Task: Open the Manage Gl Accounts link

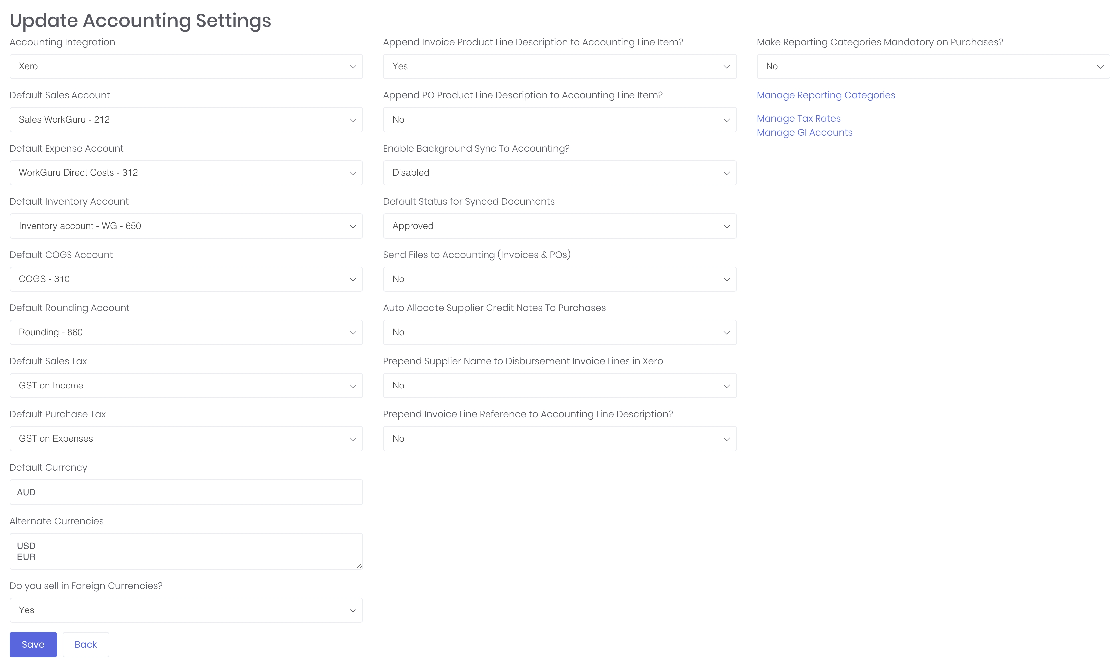Action: (804, 132)
